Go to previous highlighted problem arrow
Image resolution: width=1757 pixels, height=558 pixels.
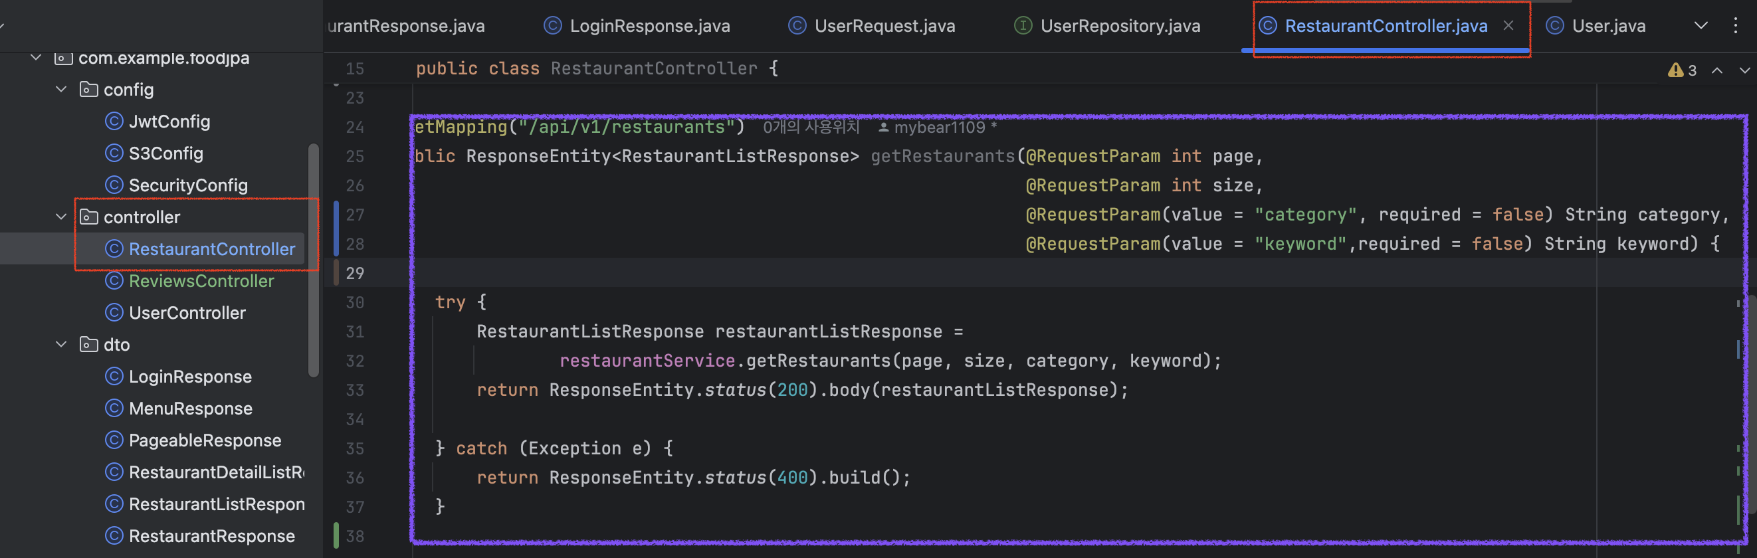[x=1716, y=70]
